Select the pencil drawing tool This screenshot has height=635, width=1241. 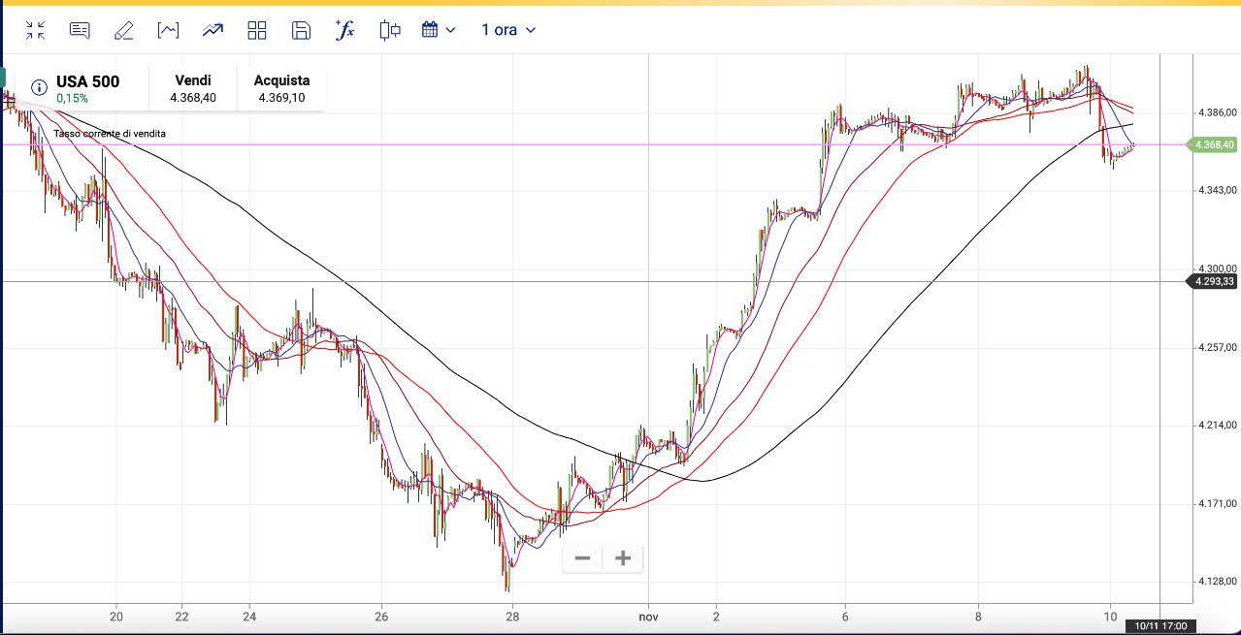[x=123, y=30]
